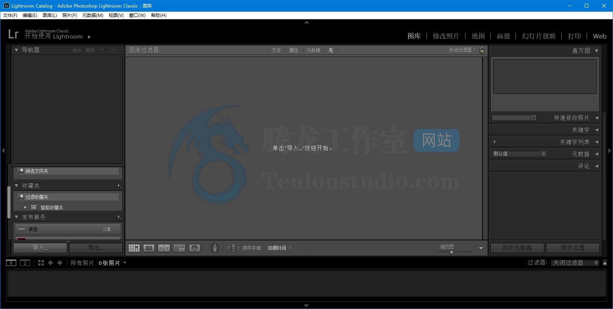Select the Painter spray can tool
The width and height of the screenshot is (613, 309).
point(215,248)
